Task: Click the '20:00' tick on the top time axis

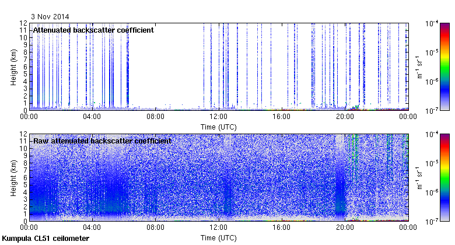Action: (345, 117)
